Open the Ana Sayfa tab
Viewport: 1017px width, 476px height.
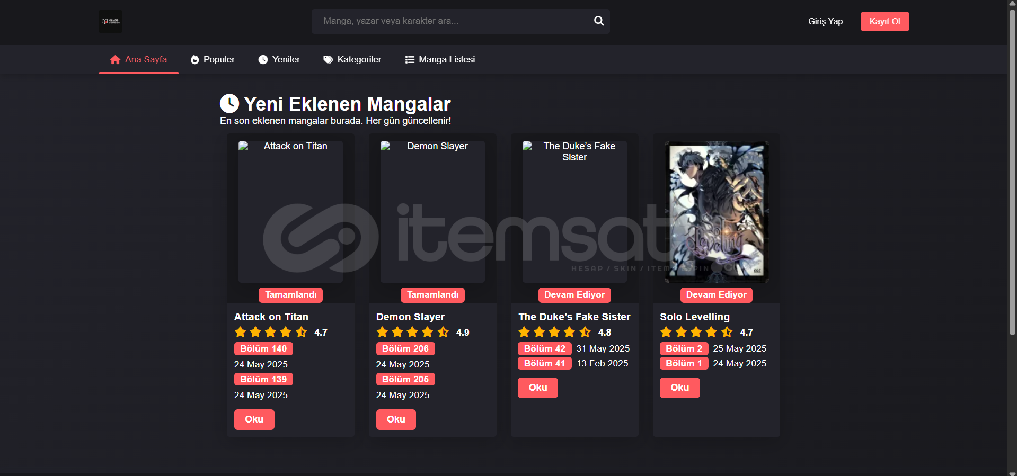(x=139, y=60)
